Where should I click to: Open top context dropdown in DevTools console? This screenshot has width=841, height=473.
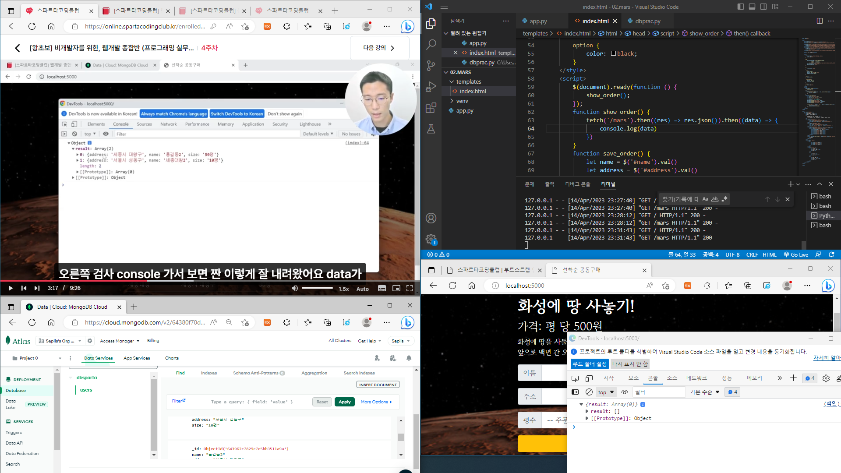(x=606, y=392)
